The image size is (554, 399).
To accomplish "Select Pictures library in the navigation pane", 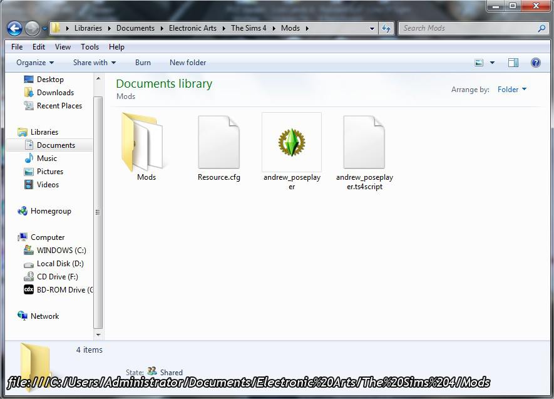I will click(x=50, y=172).
